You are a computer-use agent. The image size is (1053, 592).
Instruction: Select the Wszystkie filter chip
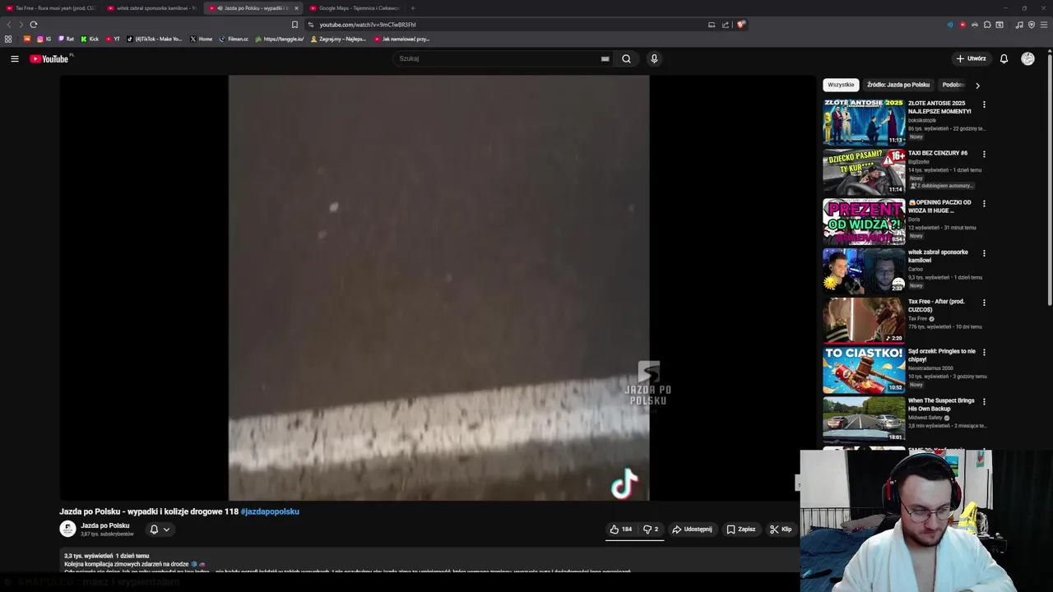pos(841,85)
